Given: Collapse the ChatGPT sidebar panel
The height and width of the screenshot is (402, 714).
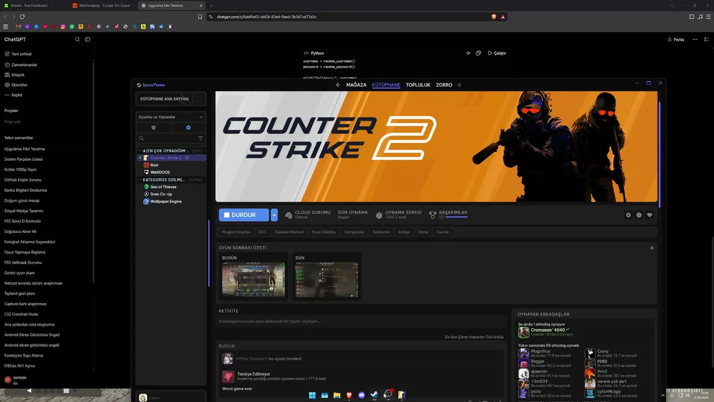Looking at the screenshot, I should (x=88, y=40).
